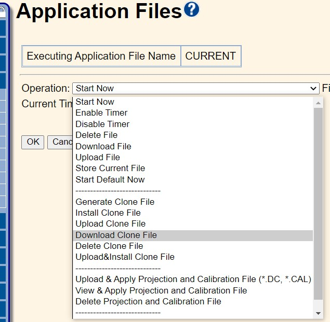Select Upload File operation
Image resolution: width=330 pixels, height=322 pixels.
[x=98, y=157]
